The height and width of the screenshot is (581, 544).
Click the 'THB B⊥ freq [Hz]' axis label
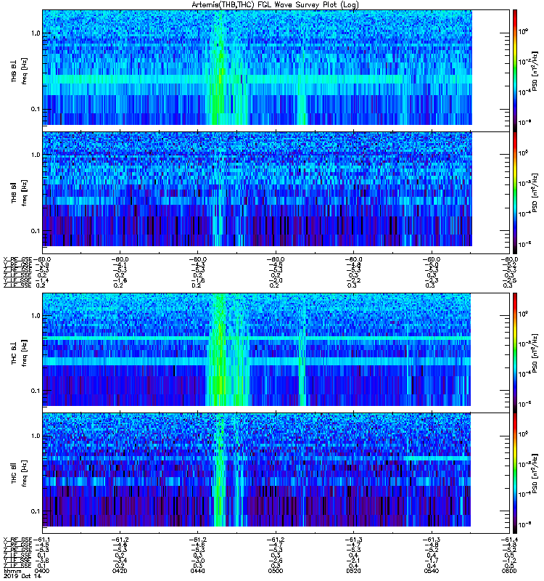19,70
